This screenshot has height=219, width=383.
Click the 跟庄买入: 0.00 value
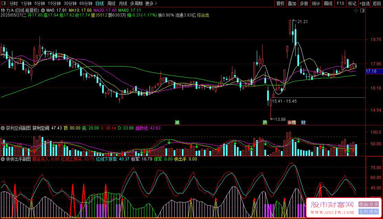pyautogui.click(x=46, y=159)
